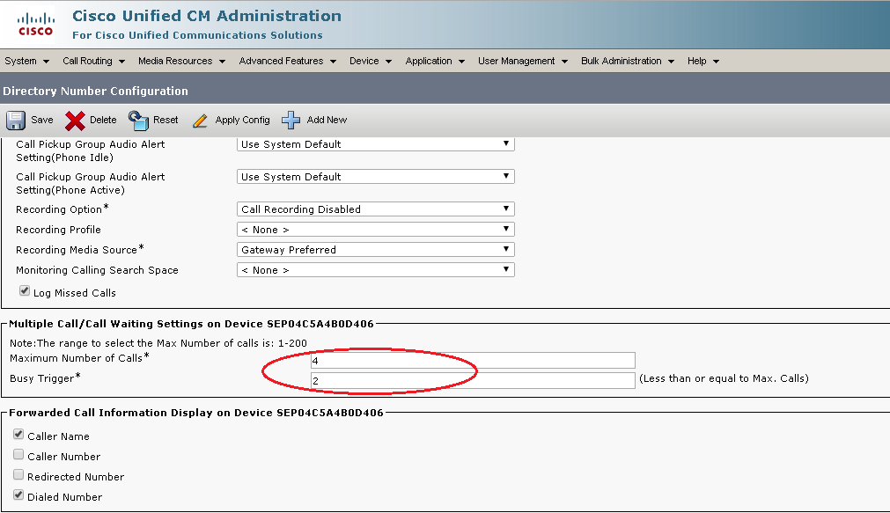Open the Monitoring Calling Search Space dropdown
This screenshot has height=513, width=890.
376,270
